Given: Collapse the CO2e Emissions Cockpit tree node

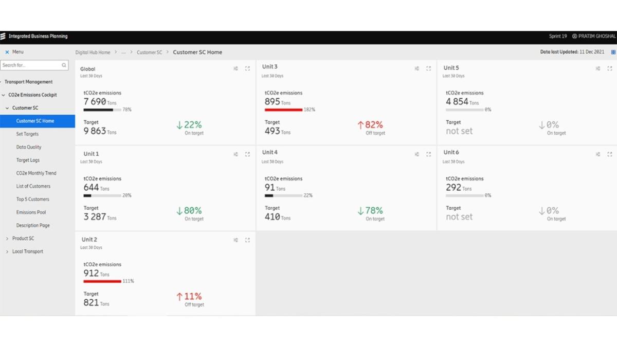Looking at the screenshot, I should coord(4,95).
